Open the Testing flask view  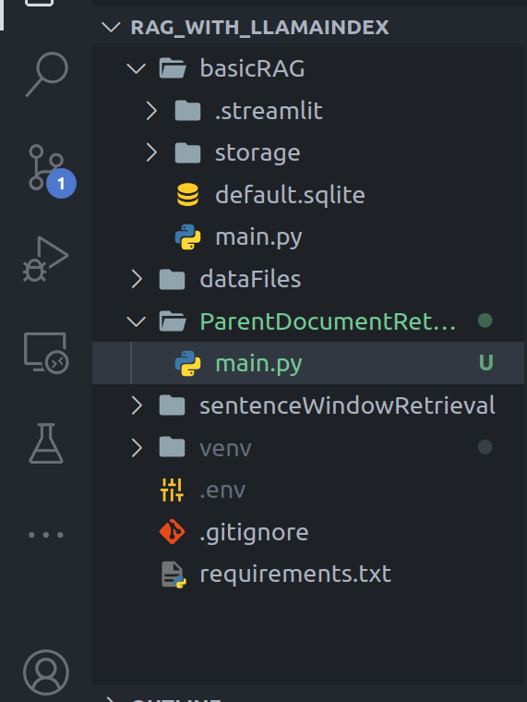click(46, 443)
